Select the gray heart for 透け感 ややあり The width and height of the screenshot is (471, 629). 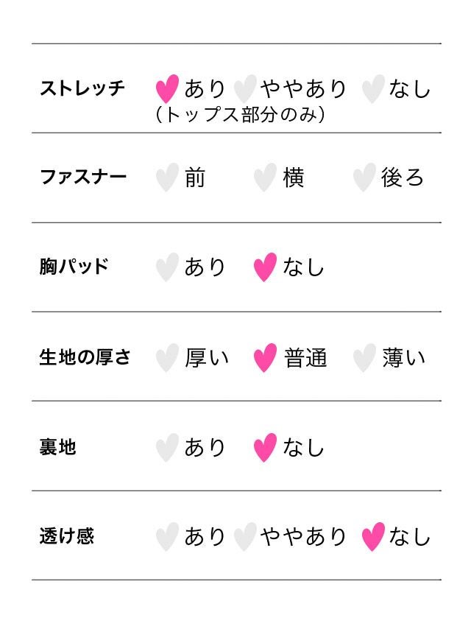tap(244, 537)
